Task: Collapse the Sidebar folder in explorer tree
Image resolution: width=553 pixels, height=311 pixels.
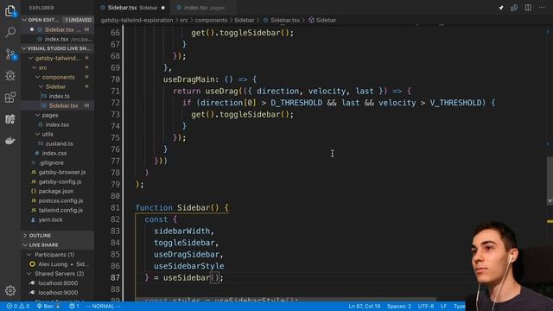Action: click(x=41, y=86)
